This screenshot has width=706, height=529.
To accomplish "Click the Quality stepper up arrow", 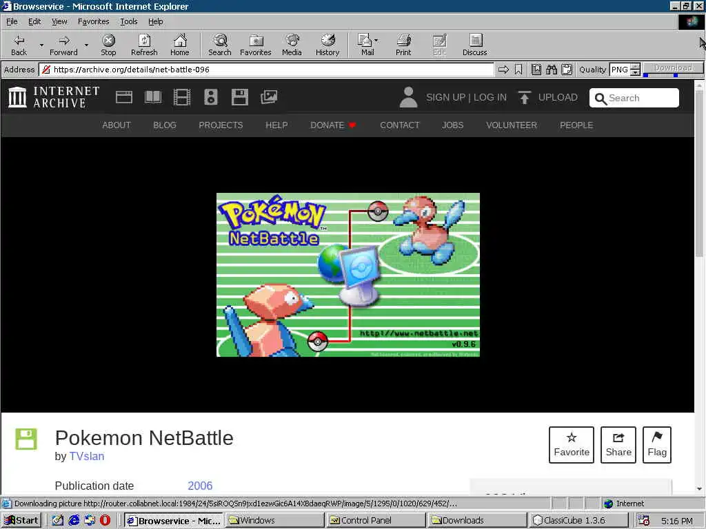I will tap(635, 67).
